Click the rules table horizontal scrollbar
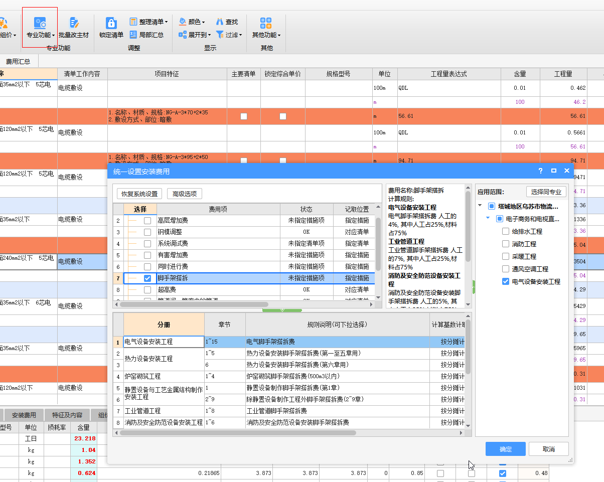Screen dimensions: 604x482 pyautogui.click(x=237, y=432)
